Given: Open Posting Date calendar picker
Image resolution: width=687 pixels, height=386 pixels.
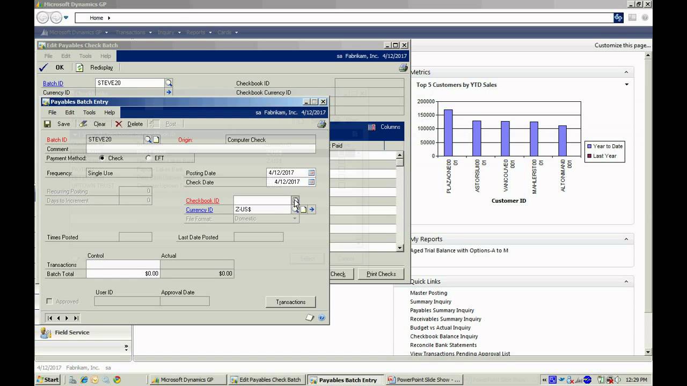Looking at the screenshot, I should coord(311,173).
